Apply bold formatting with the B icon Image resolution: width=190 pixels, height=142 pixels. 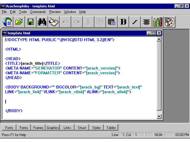click(123, 22)
